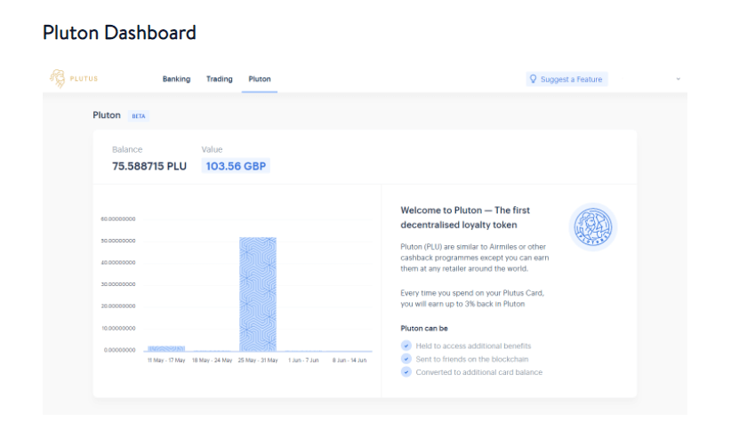Click checkmark beside Held to access additional benefits
This screenshot has height=429, width=739.
(406, 346)
